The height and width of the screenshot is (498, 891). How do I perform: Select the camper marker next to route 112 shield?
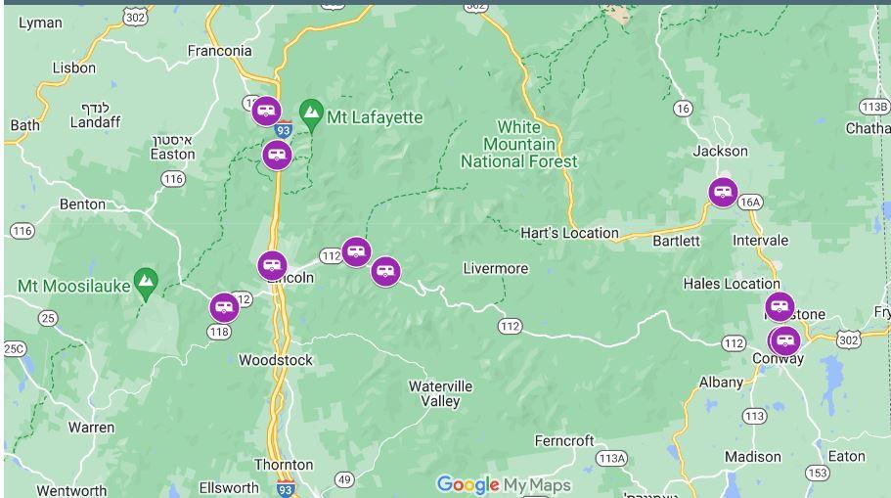(x=356, y=251)
